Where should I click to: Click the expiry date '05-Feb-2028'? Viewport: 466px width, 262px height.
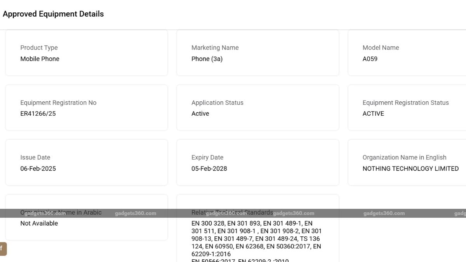coord(209,169)
